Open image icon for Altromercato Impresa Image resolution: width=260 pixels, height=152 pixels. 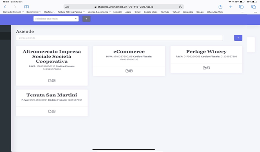tap(54, 81)
